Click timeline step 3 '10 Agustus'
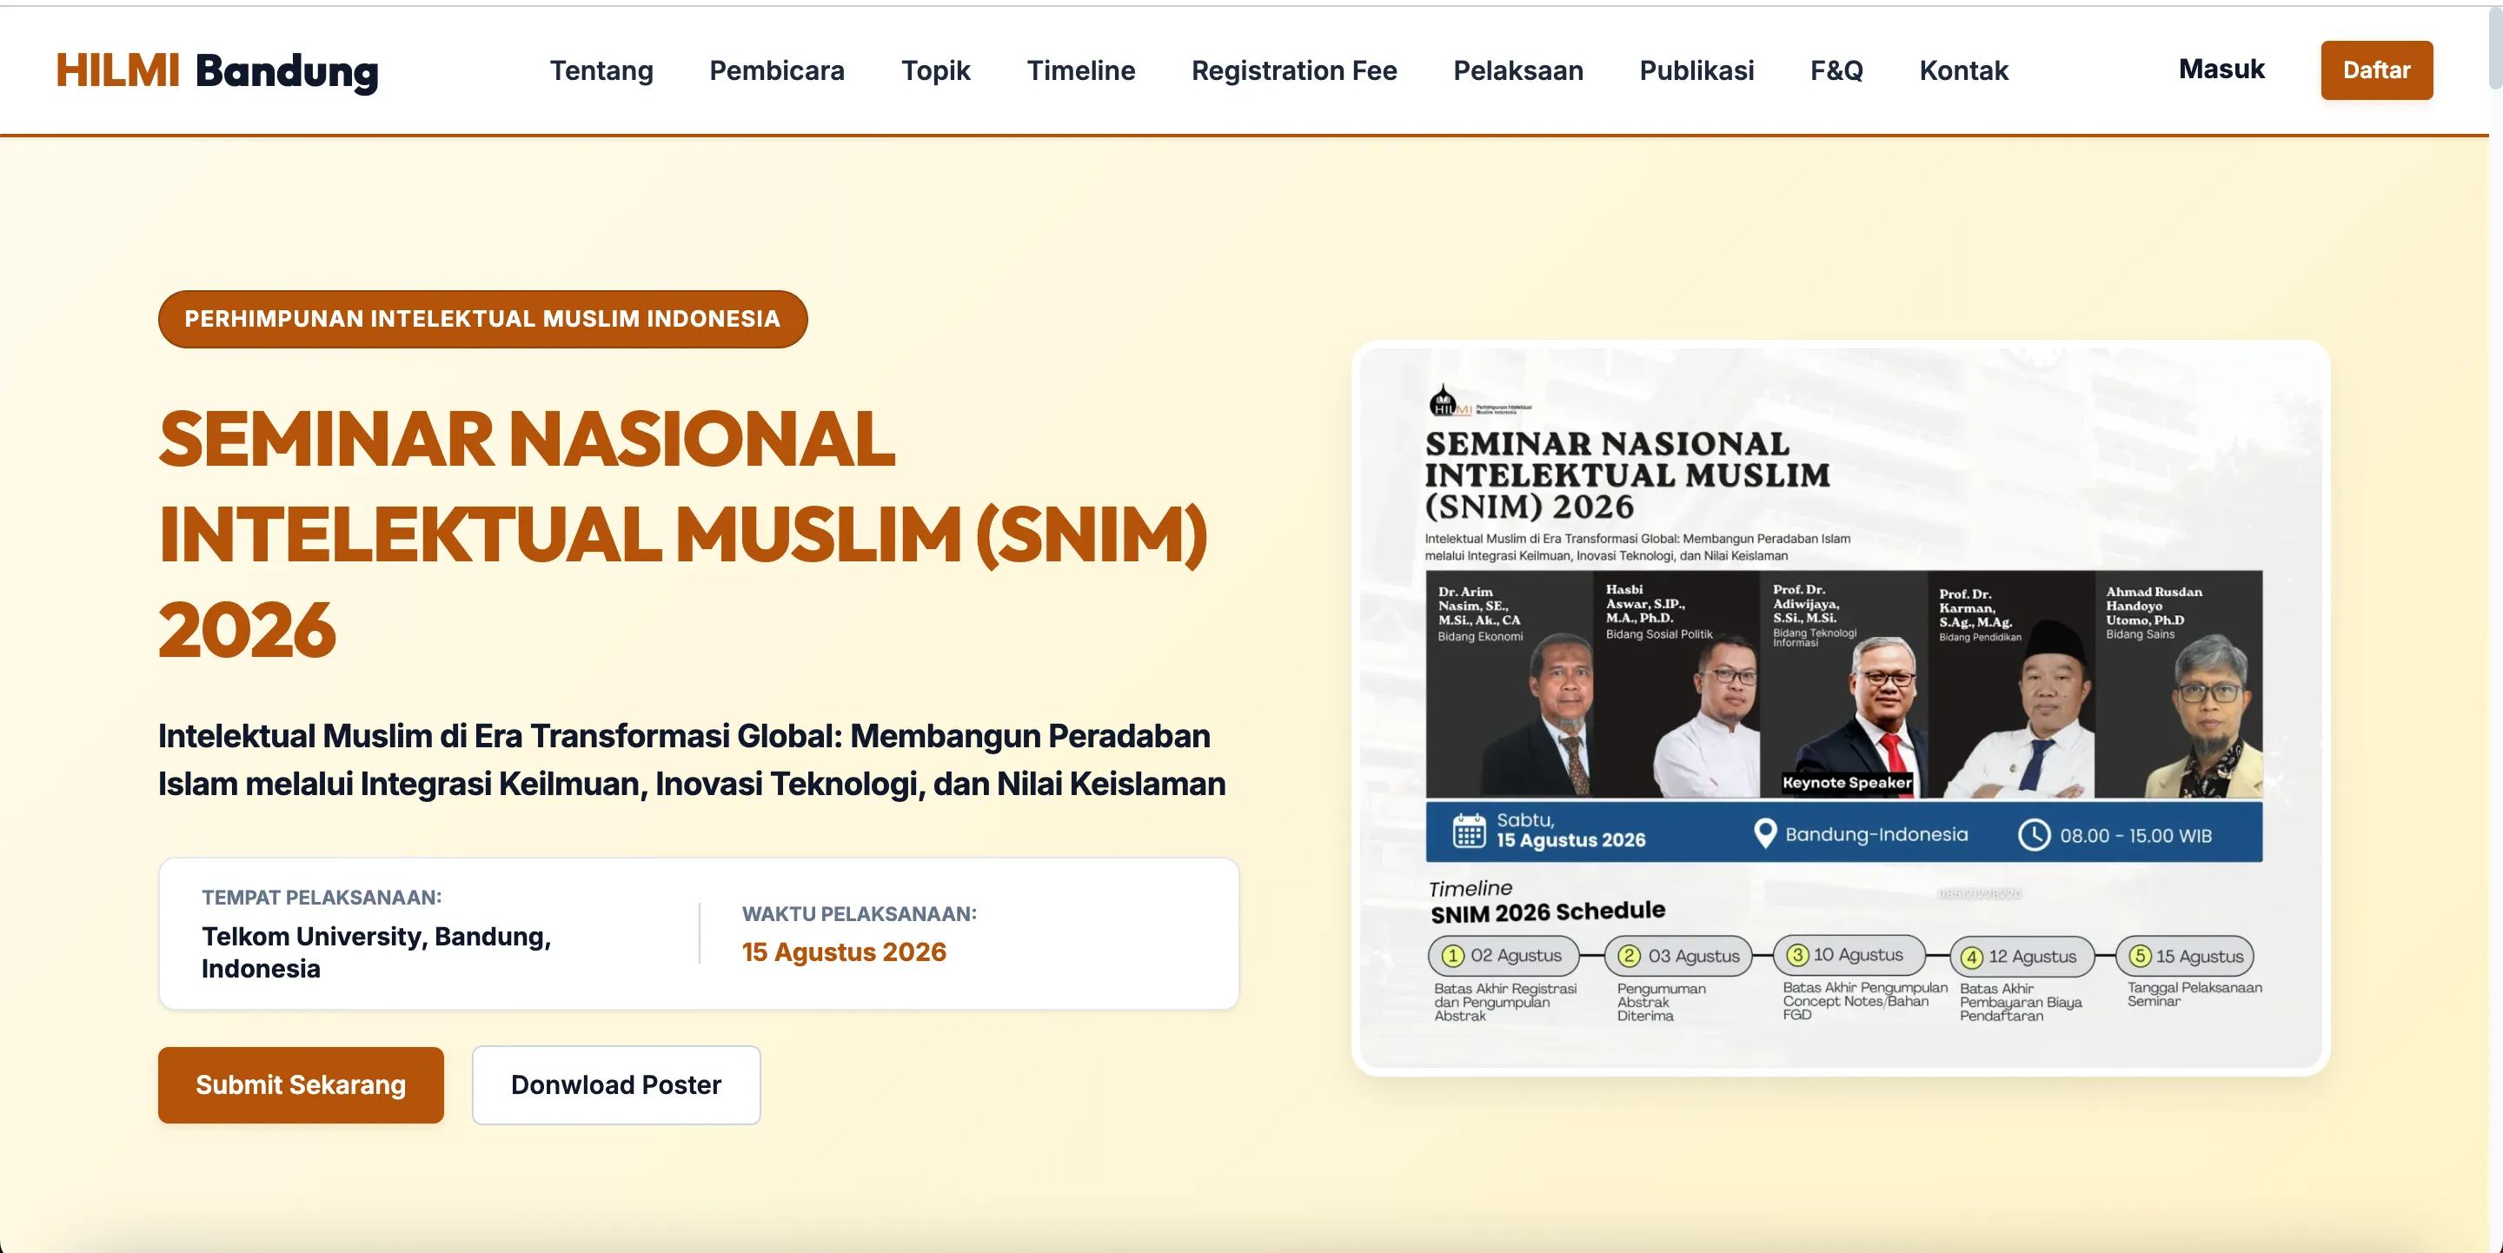The height and width of the screenshot is (1253, 2503). point(1848,955)
